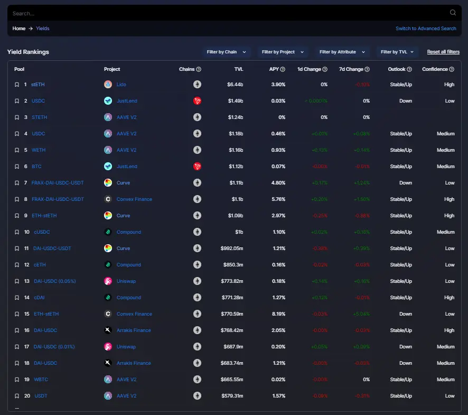Go to Home in breadcrumb
This screenshot has height=415, width=468.
(x=19, y=29)
